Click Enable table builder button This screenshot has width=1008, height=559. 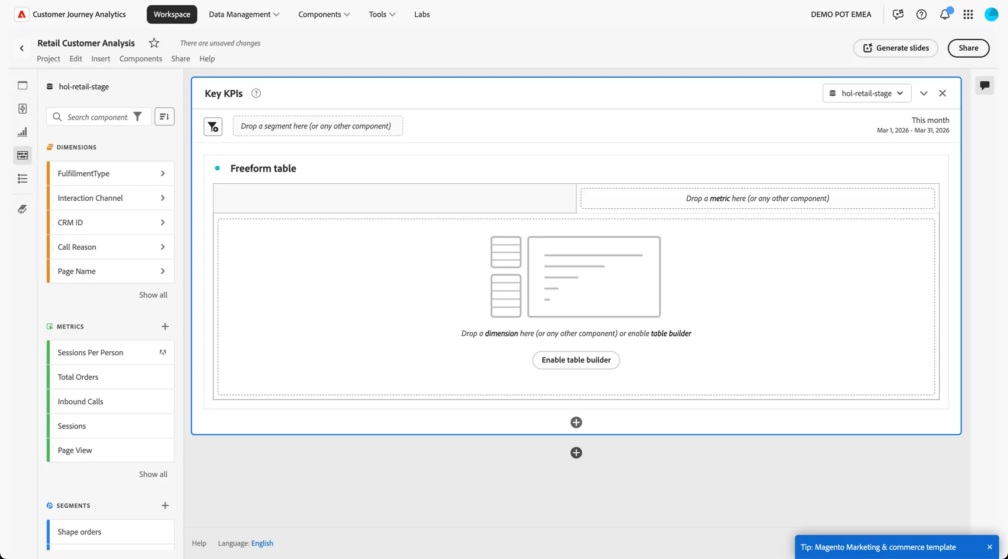tap(576, 360)
